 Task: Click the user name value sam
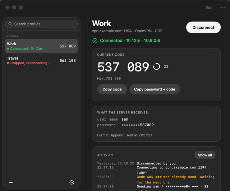(x=125, y=120)
